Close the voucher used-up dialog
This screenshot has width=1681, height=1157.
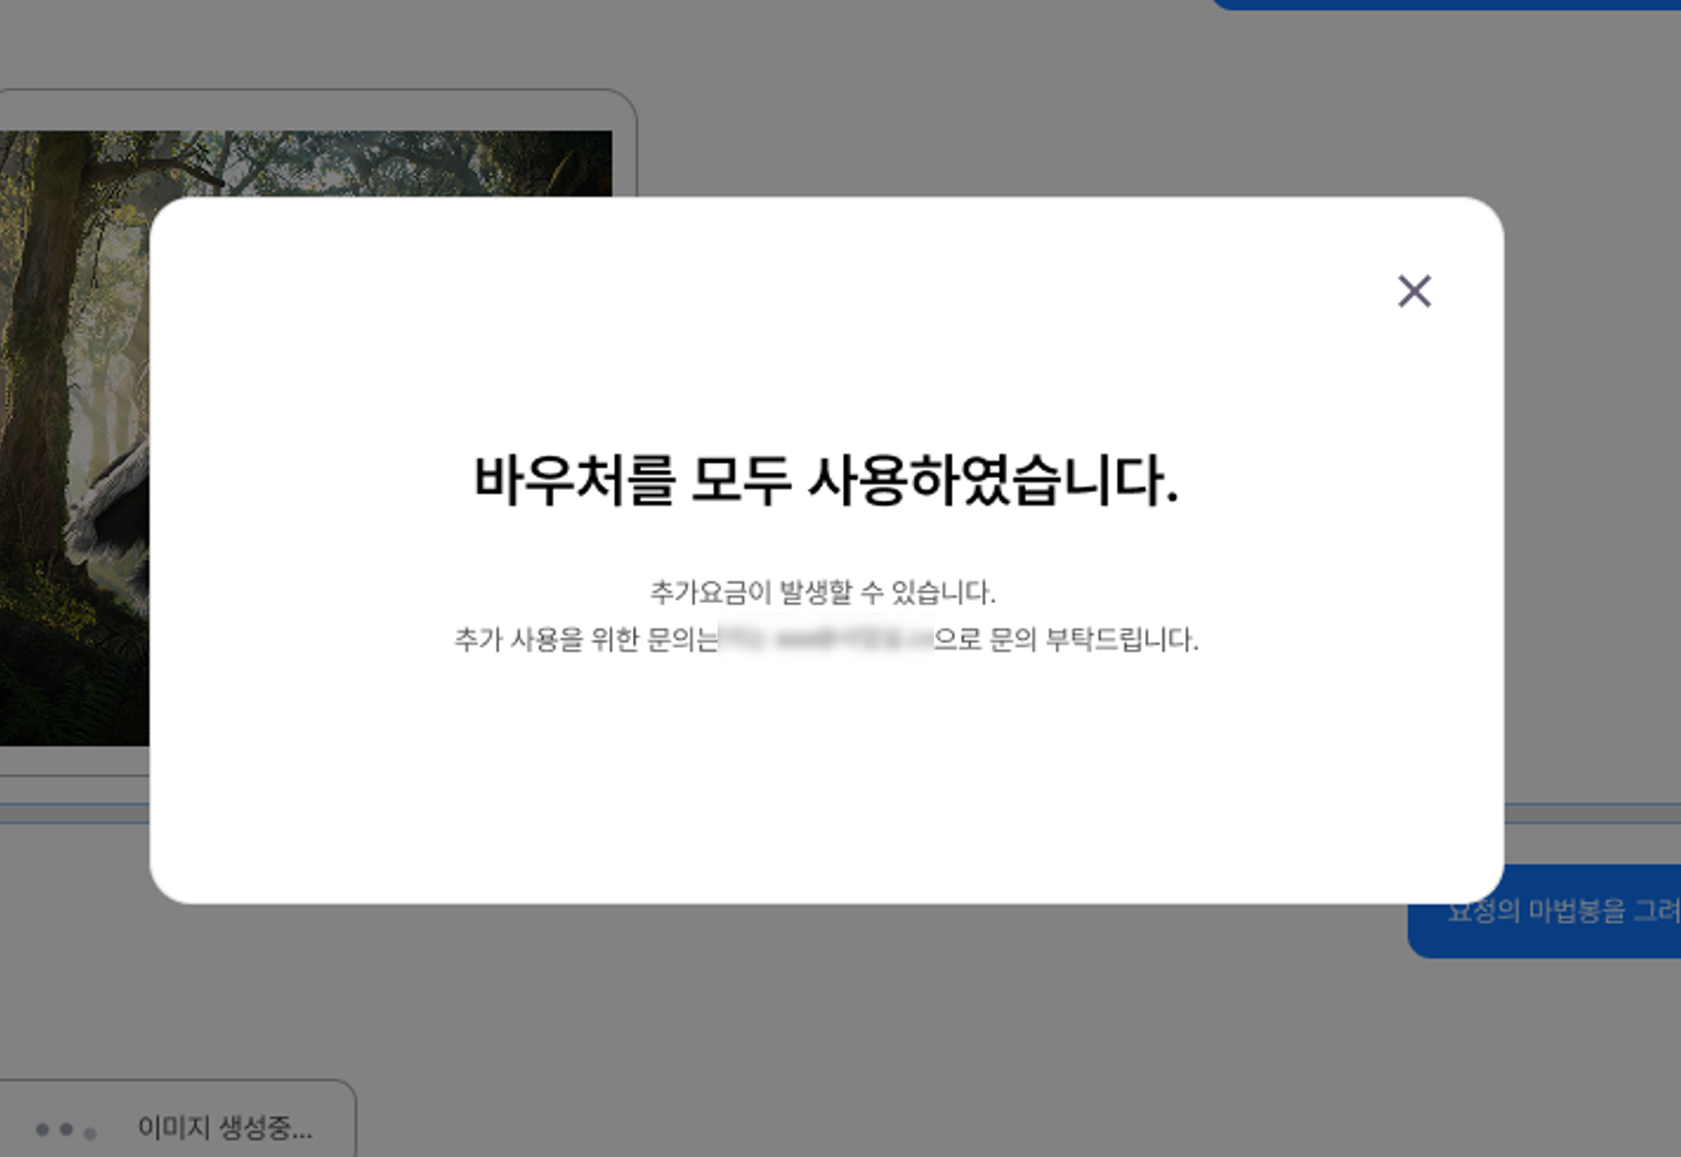[x=1414, y=292]
